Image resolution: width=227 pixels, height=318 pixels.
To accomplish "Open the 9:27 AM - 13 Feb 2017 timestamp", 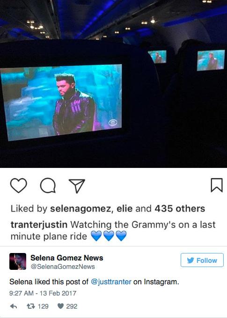I will [x=43, y=293].
